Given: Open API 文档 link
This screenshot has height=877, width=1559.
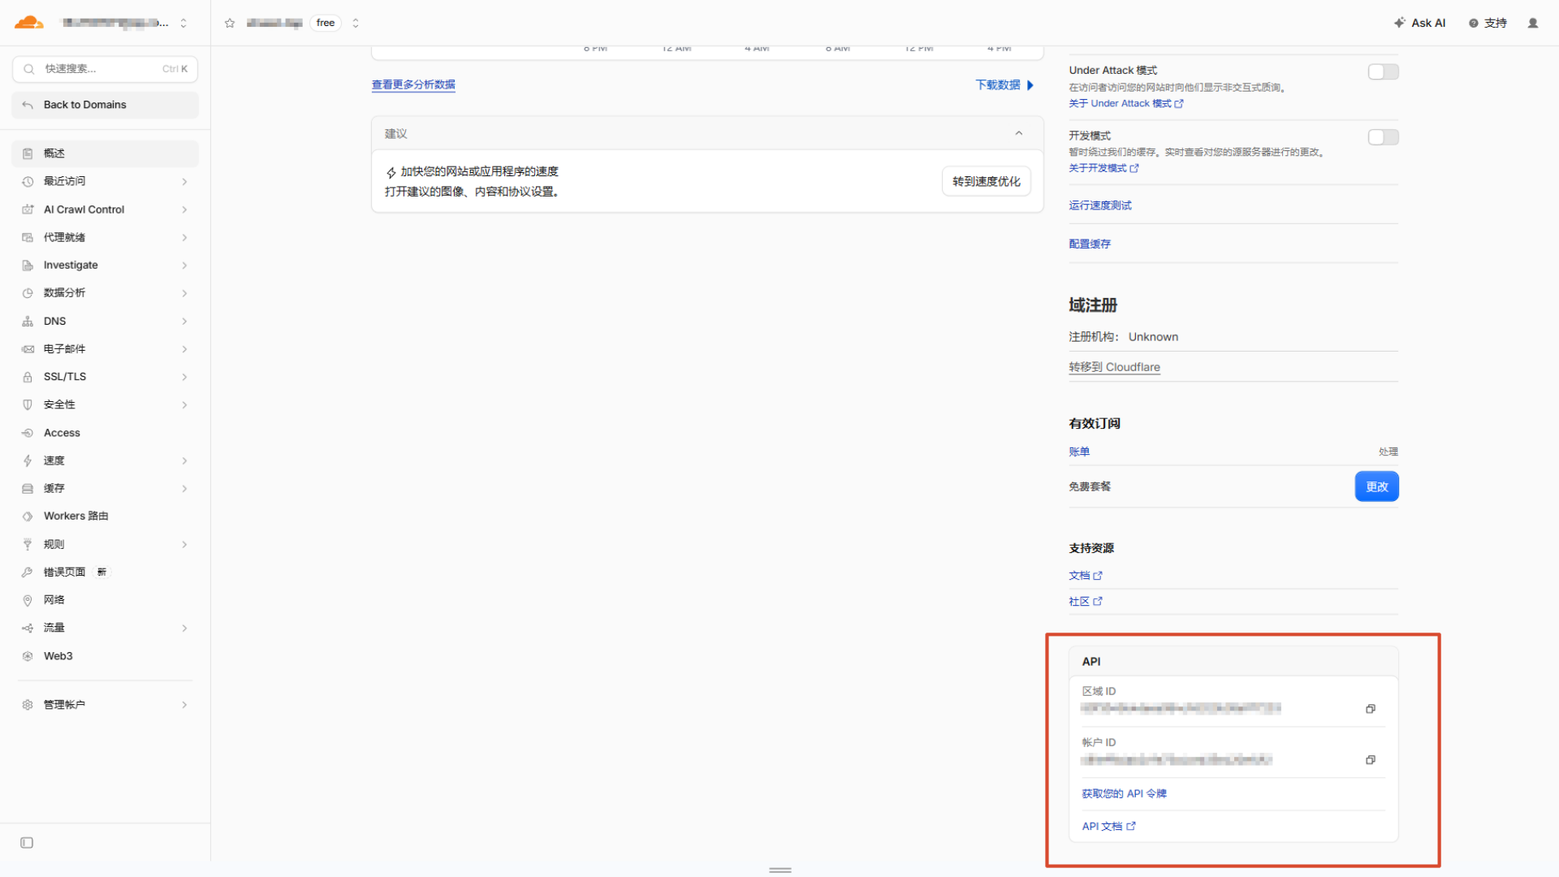Looking at the screenshot, I should point(1108,827).
